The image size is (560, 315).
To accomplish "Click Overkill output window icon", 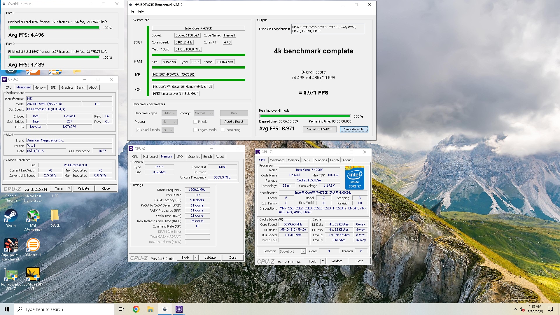I will tap(4, 4).
